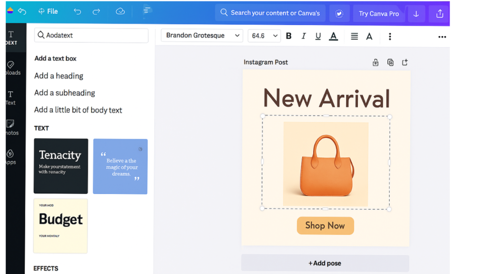Click the uppercase A icon

coord(369,36)
